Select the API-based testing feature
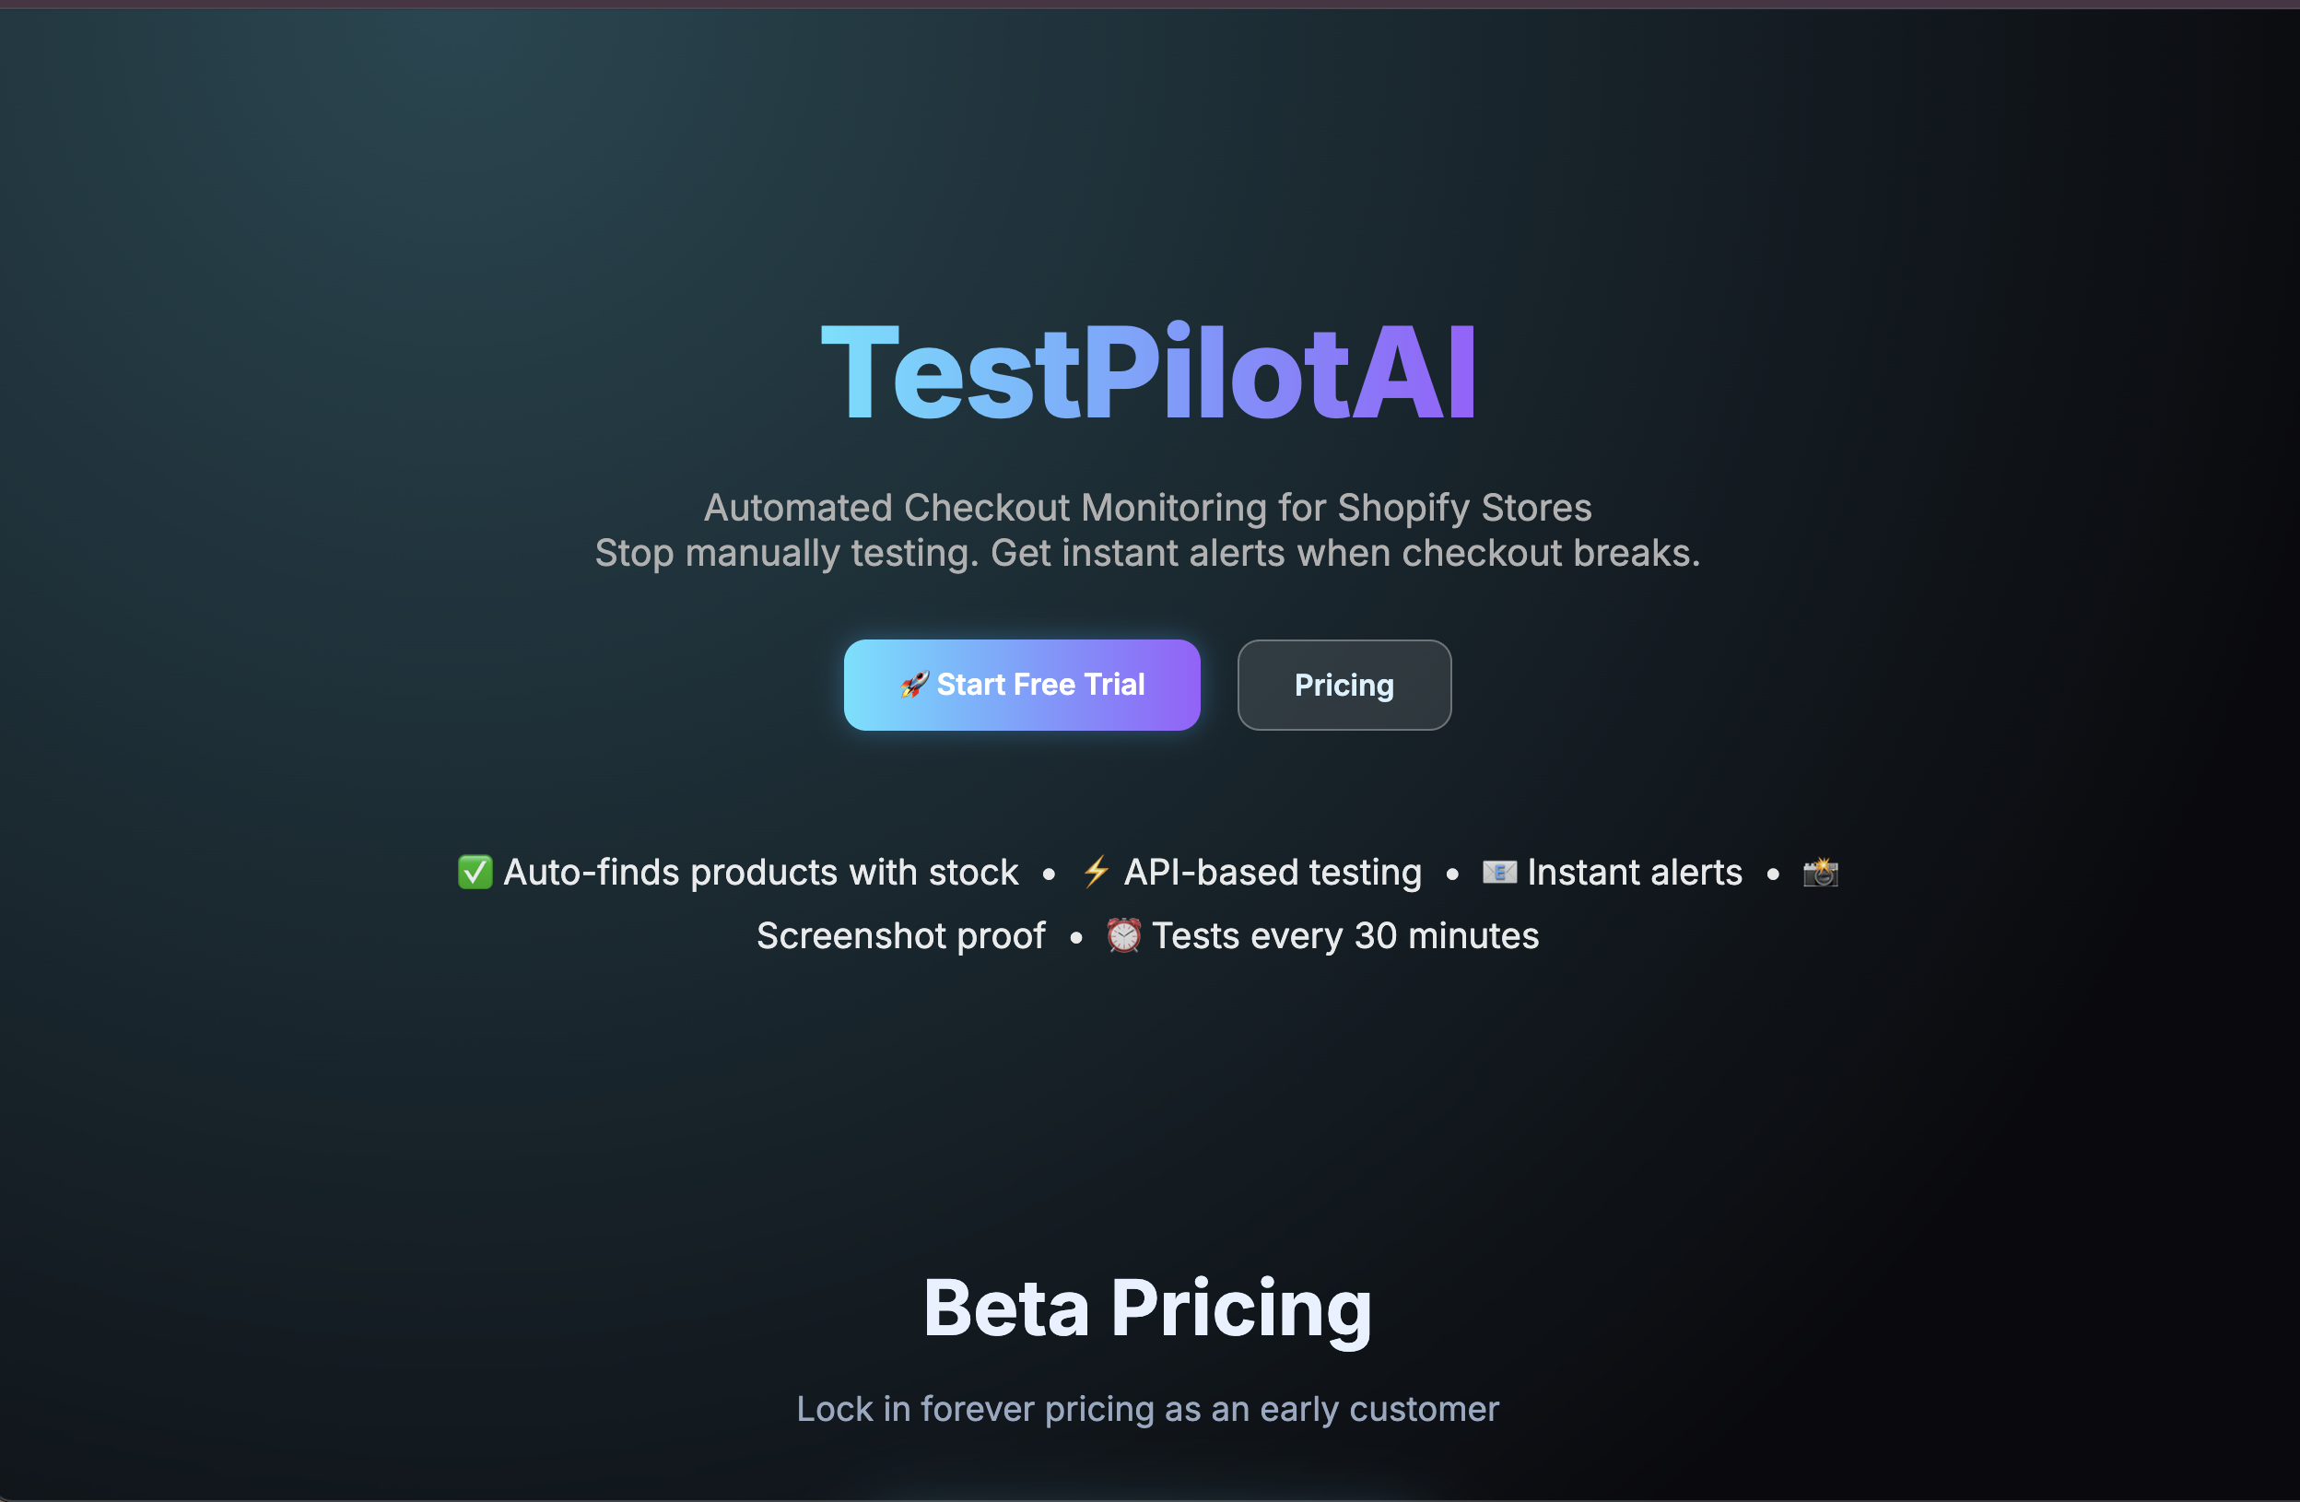Image resolution: width=2300 pixels, height=1502 pixels. click(x=1272, y=872)
